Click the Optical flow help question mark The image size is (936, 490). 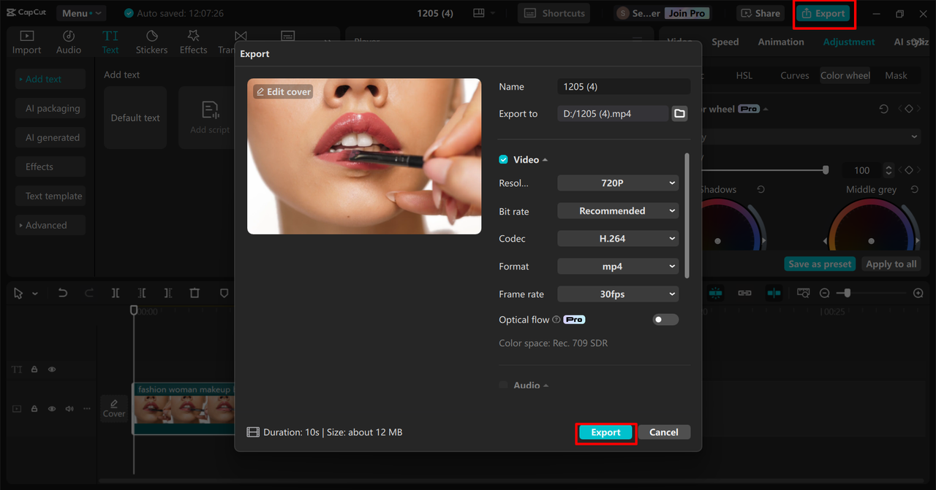click(x=556, y=320)
